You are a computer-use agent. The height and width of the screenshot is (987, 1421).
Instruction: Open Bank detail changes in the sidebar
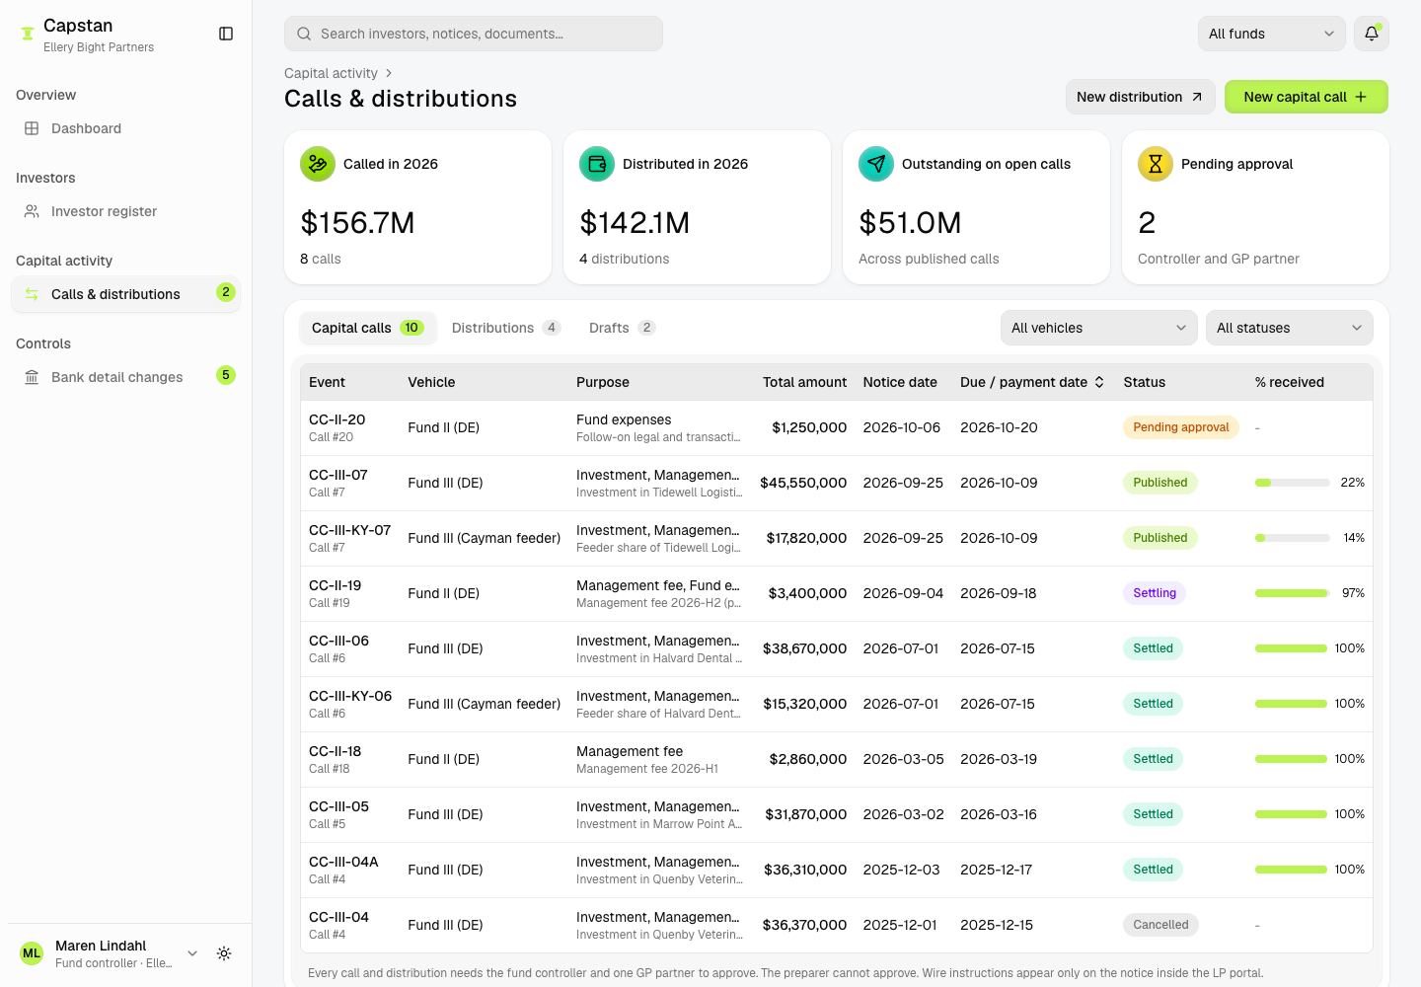pyautogui.click(x=125, y=377)
